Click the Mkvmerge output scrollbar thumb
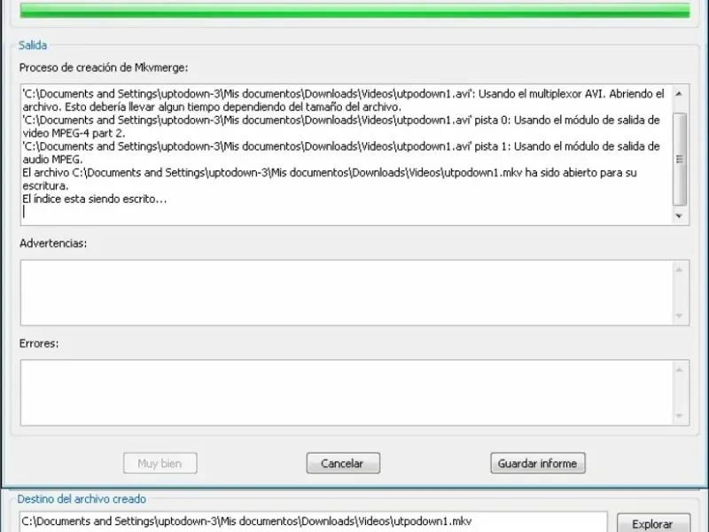The image size is (709, 532). coord(680,159)
